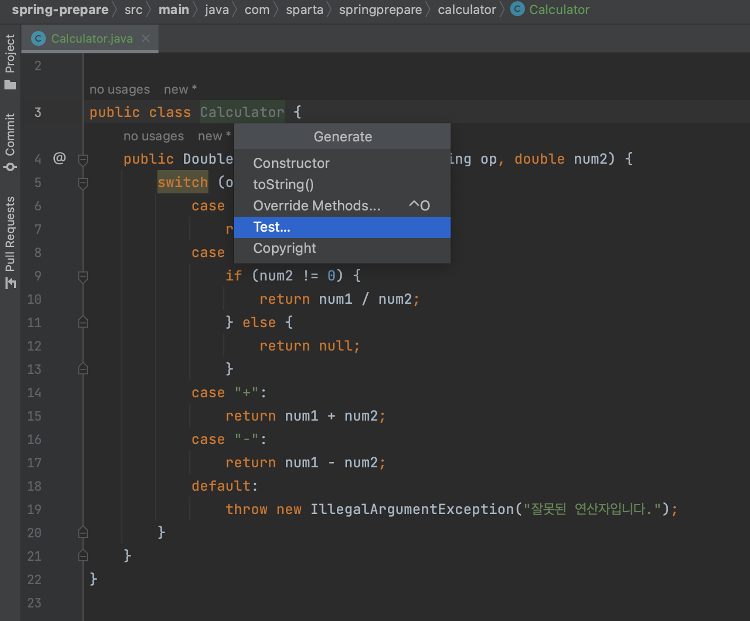This screenshot has width=750, height=621.
Task: Open the Commit tool window
Action: (10, 142)
